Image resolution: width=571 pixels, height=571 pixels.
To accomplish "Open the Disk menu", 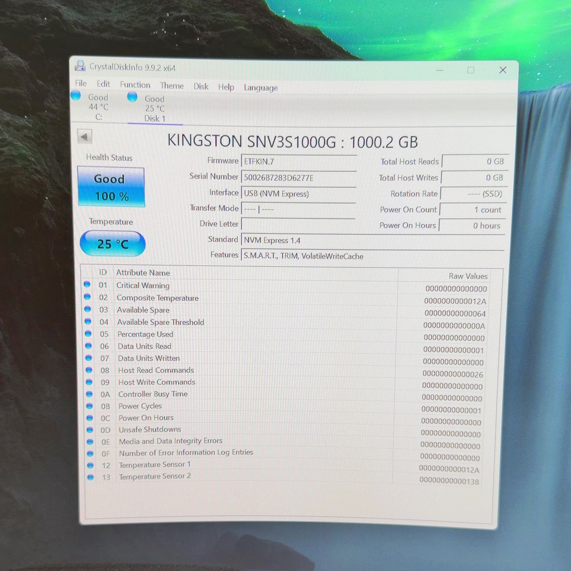I will click(x=201, y=87).
